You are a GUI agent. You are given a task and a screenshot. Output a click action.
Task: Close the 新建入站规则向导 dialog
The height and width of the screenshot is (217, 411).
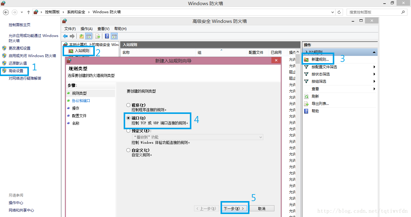point(276,61)
